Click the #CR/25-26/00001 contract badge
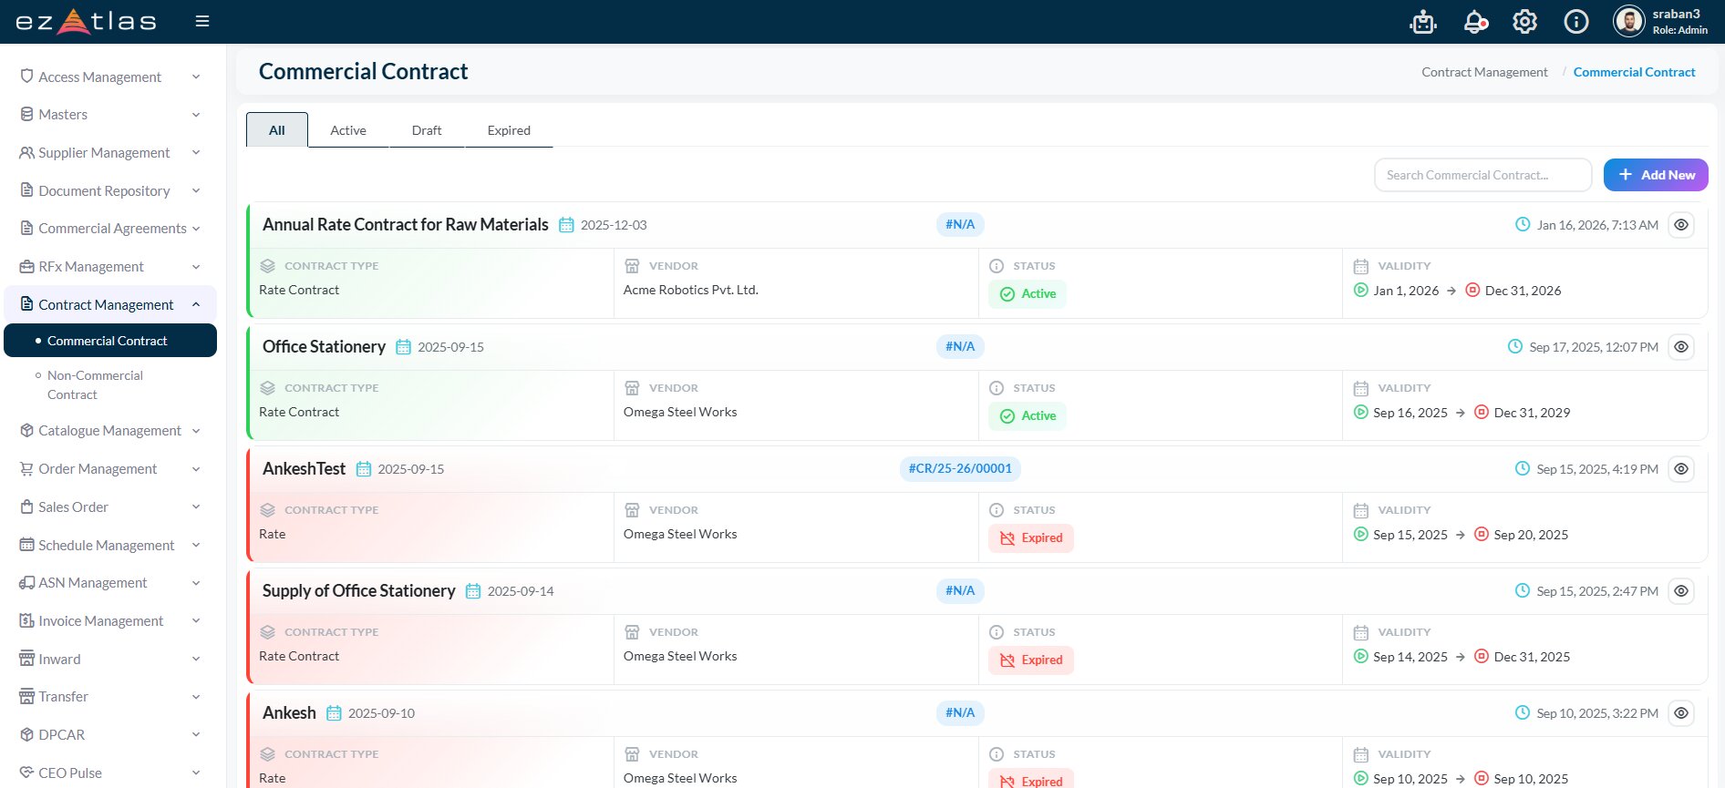This screenshot has height=788, width=1725. (x=959, y=469)
